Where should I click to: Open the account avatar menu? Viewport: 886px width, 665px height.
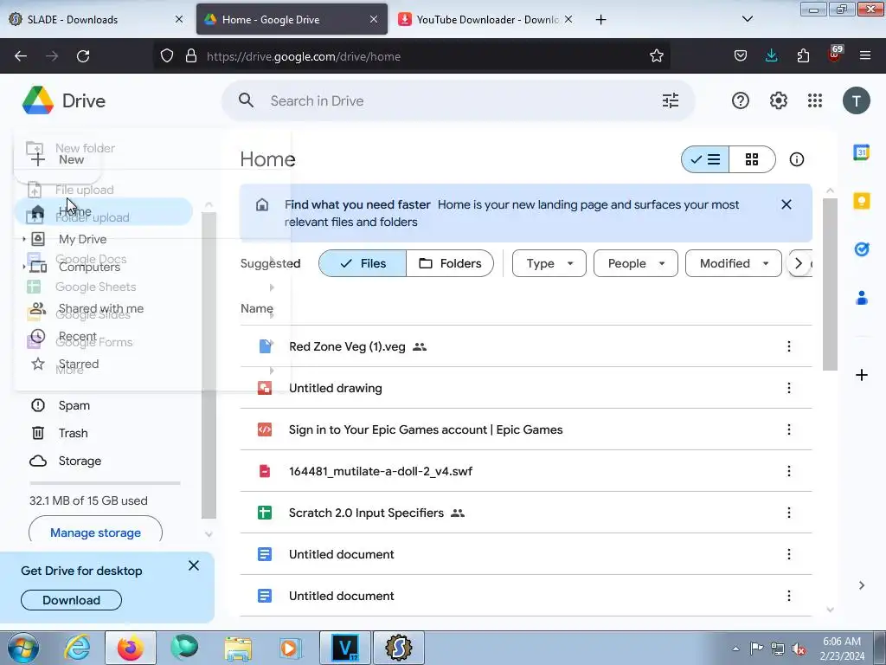point(856,100)
